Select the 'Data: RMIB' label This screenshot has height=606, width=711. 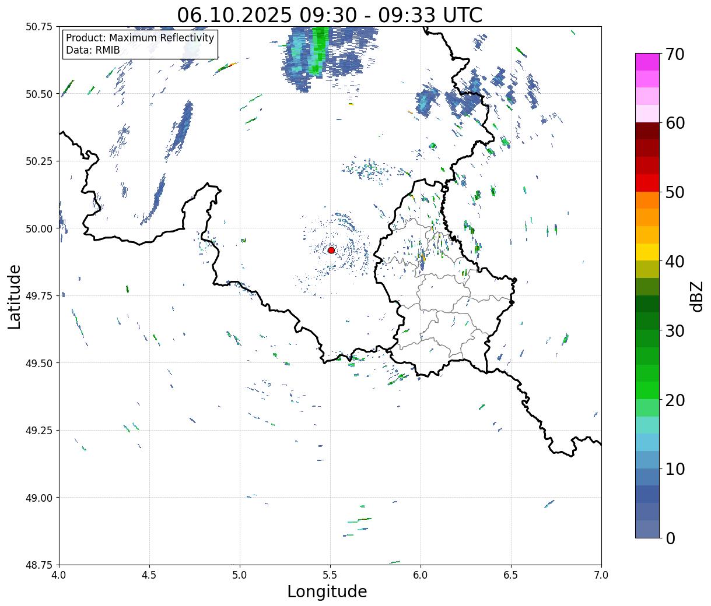(93, 50)
